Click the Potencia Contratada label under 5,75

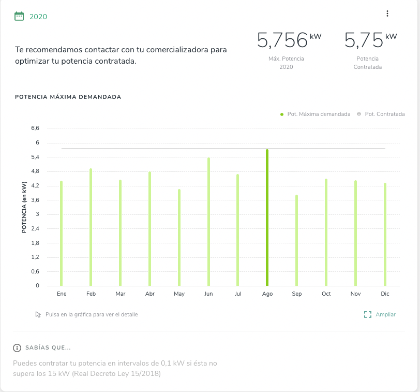click(x=367, y=63)
